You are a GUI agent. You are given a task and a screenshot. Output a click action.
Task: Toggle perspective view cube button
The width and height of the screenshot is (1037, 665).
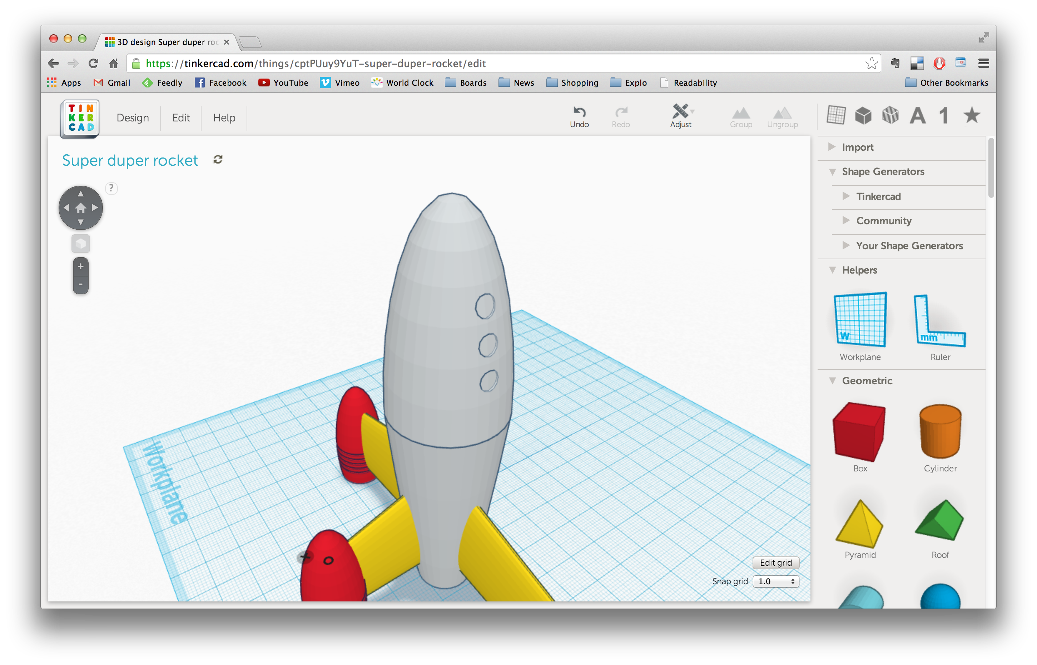[80, 244]
